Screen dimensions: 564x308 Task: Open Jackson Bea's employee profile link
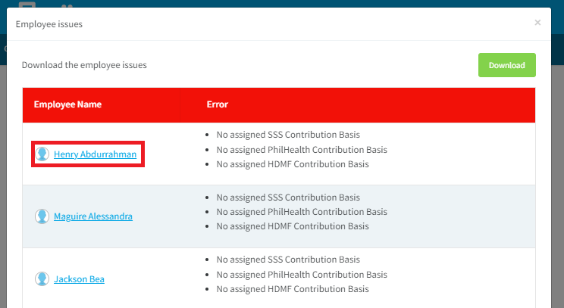(x=79, y=279)
